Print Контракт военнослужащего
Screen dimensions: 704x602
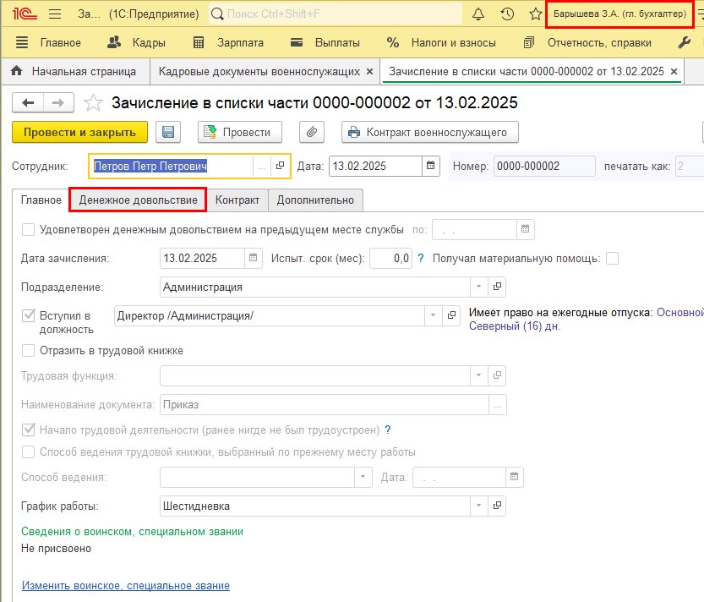(429, 132)
